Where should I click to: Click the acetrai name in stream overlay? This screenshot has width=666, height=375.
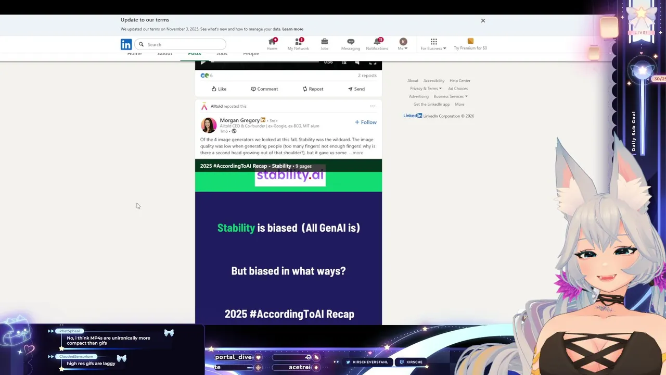pos(300,367)
